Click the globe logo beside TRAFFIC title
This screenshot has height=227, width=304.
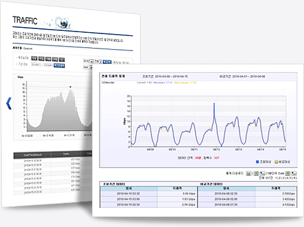click(x=62, y=23)
